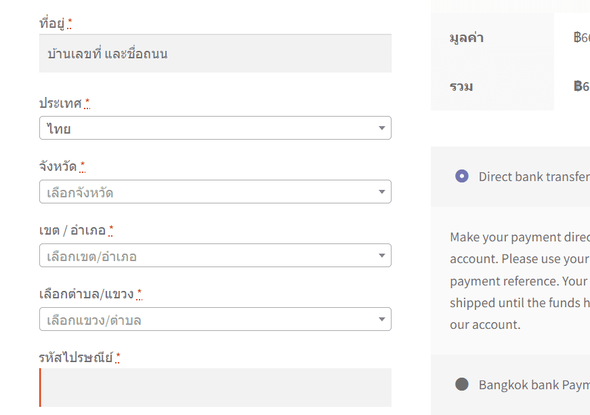This screenshot has height=415, width=590.
Task: Click the empty รหัสไปรษณีย์ postal code field
Action: (215, 387)
